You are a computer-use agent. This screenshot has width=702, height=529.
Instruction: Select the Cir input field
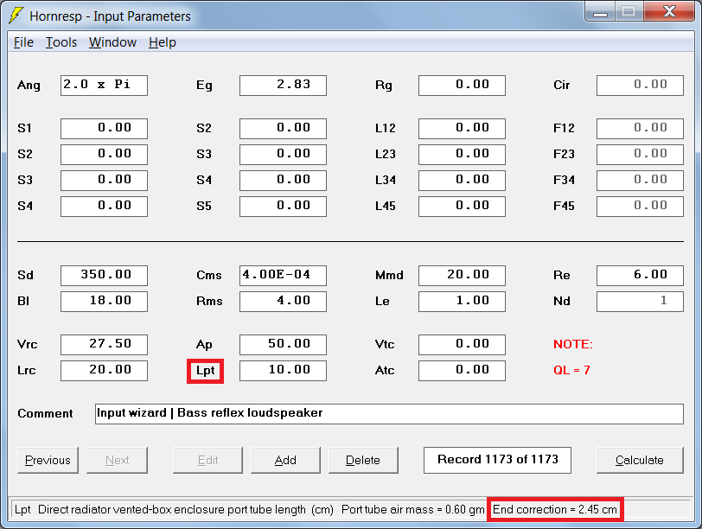[641, 85]
